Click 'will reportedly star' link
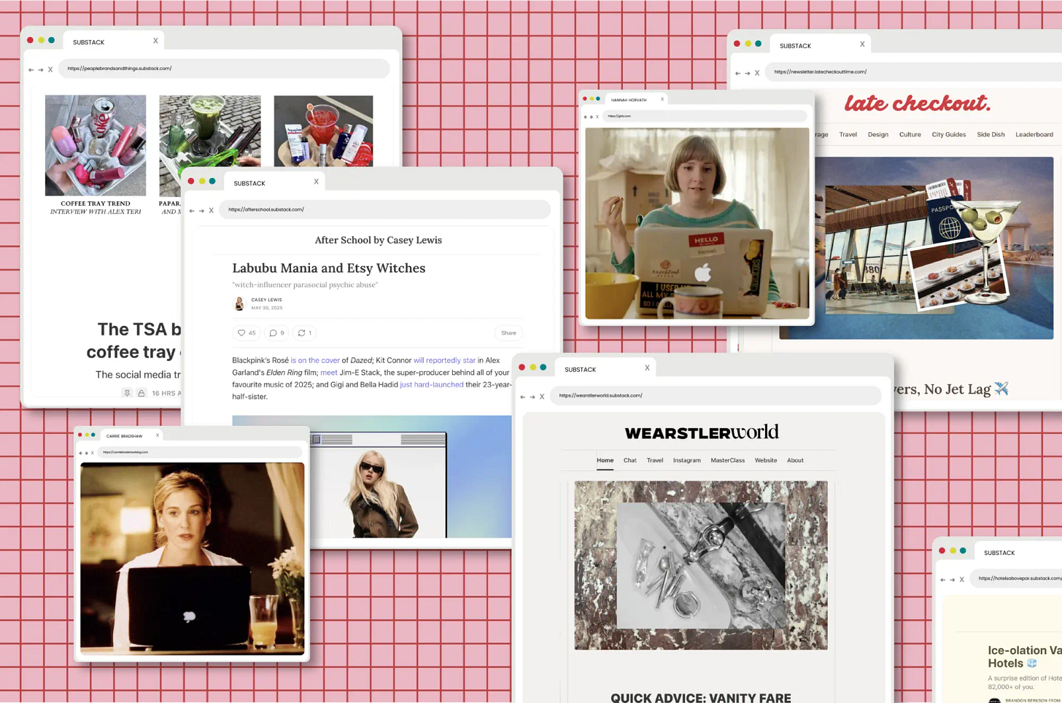1062x703 pixels. click(x=444, y=360)
